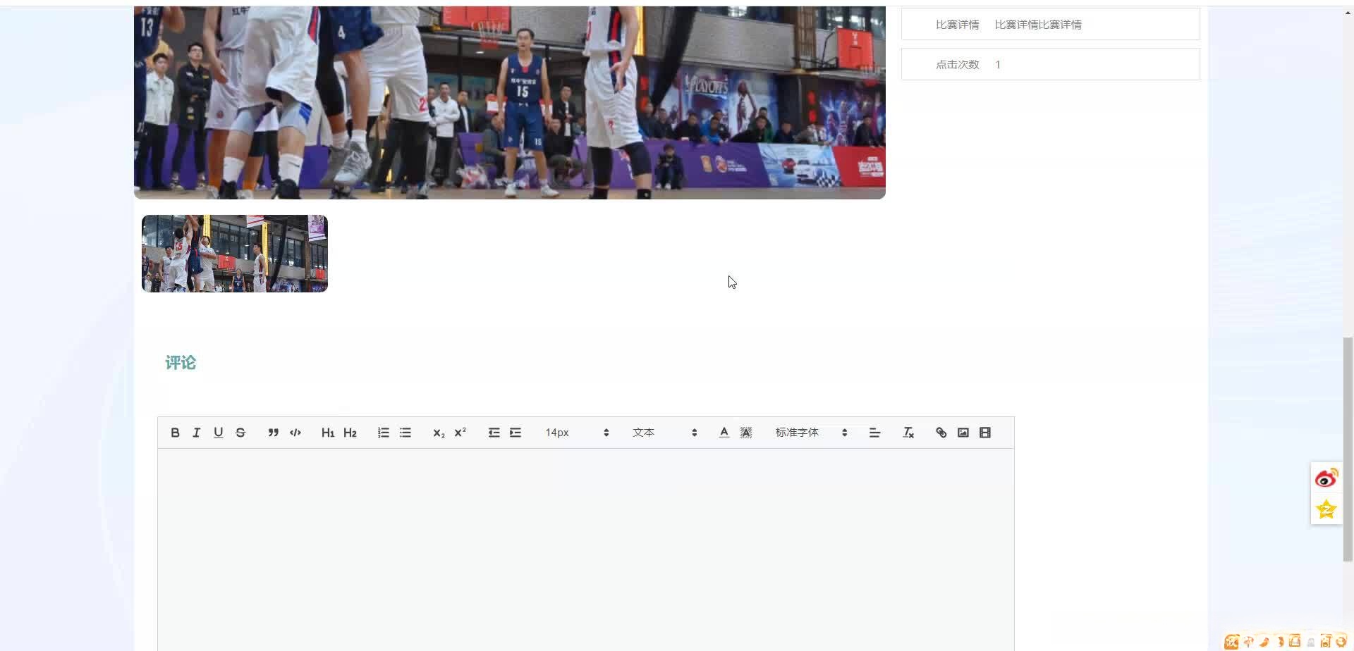Underline the selected comment text

219,433
